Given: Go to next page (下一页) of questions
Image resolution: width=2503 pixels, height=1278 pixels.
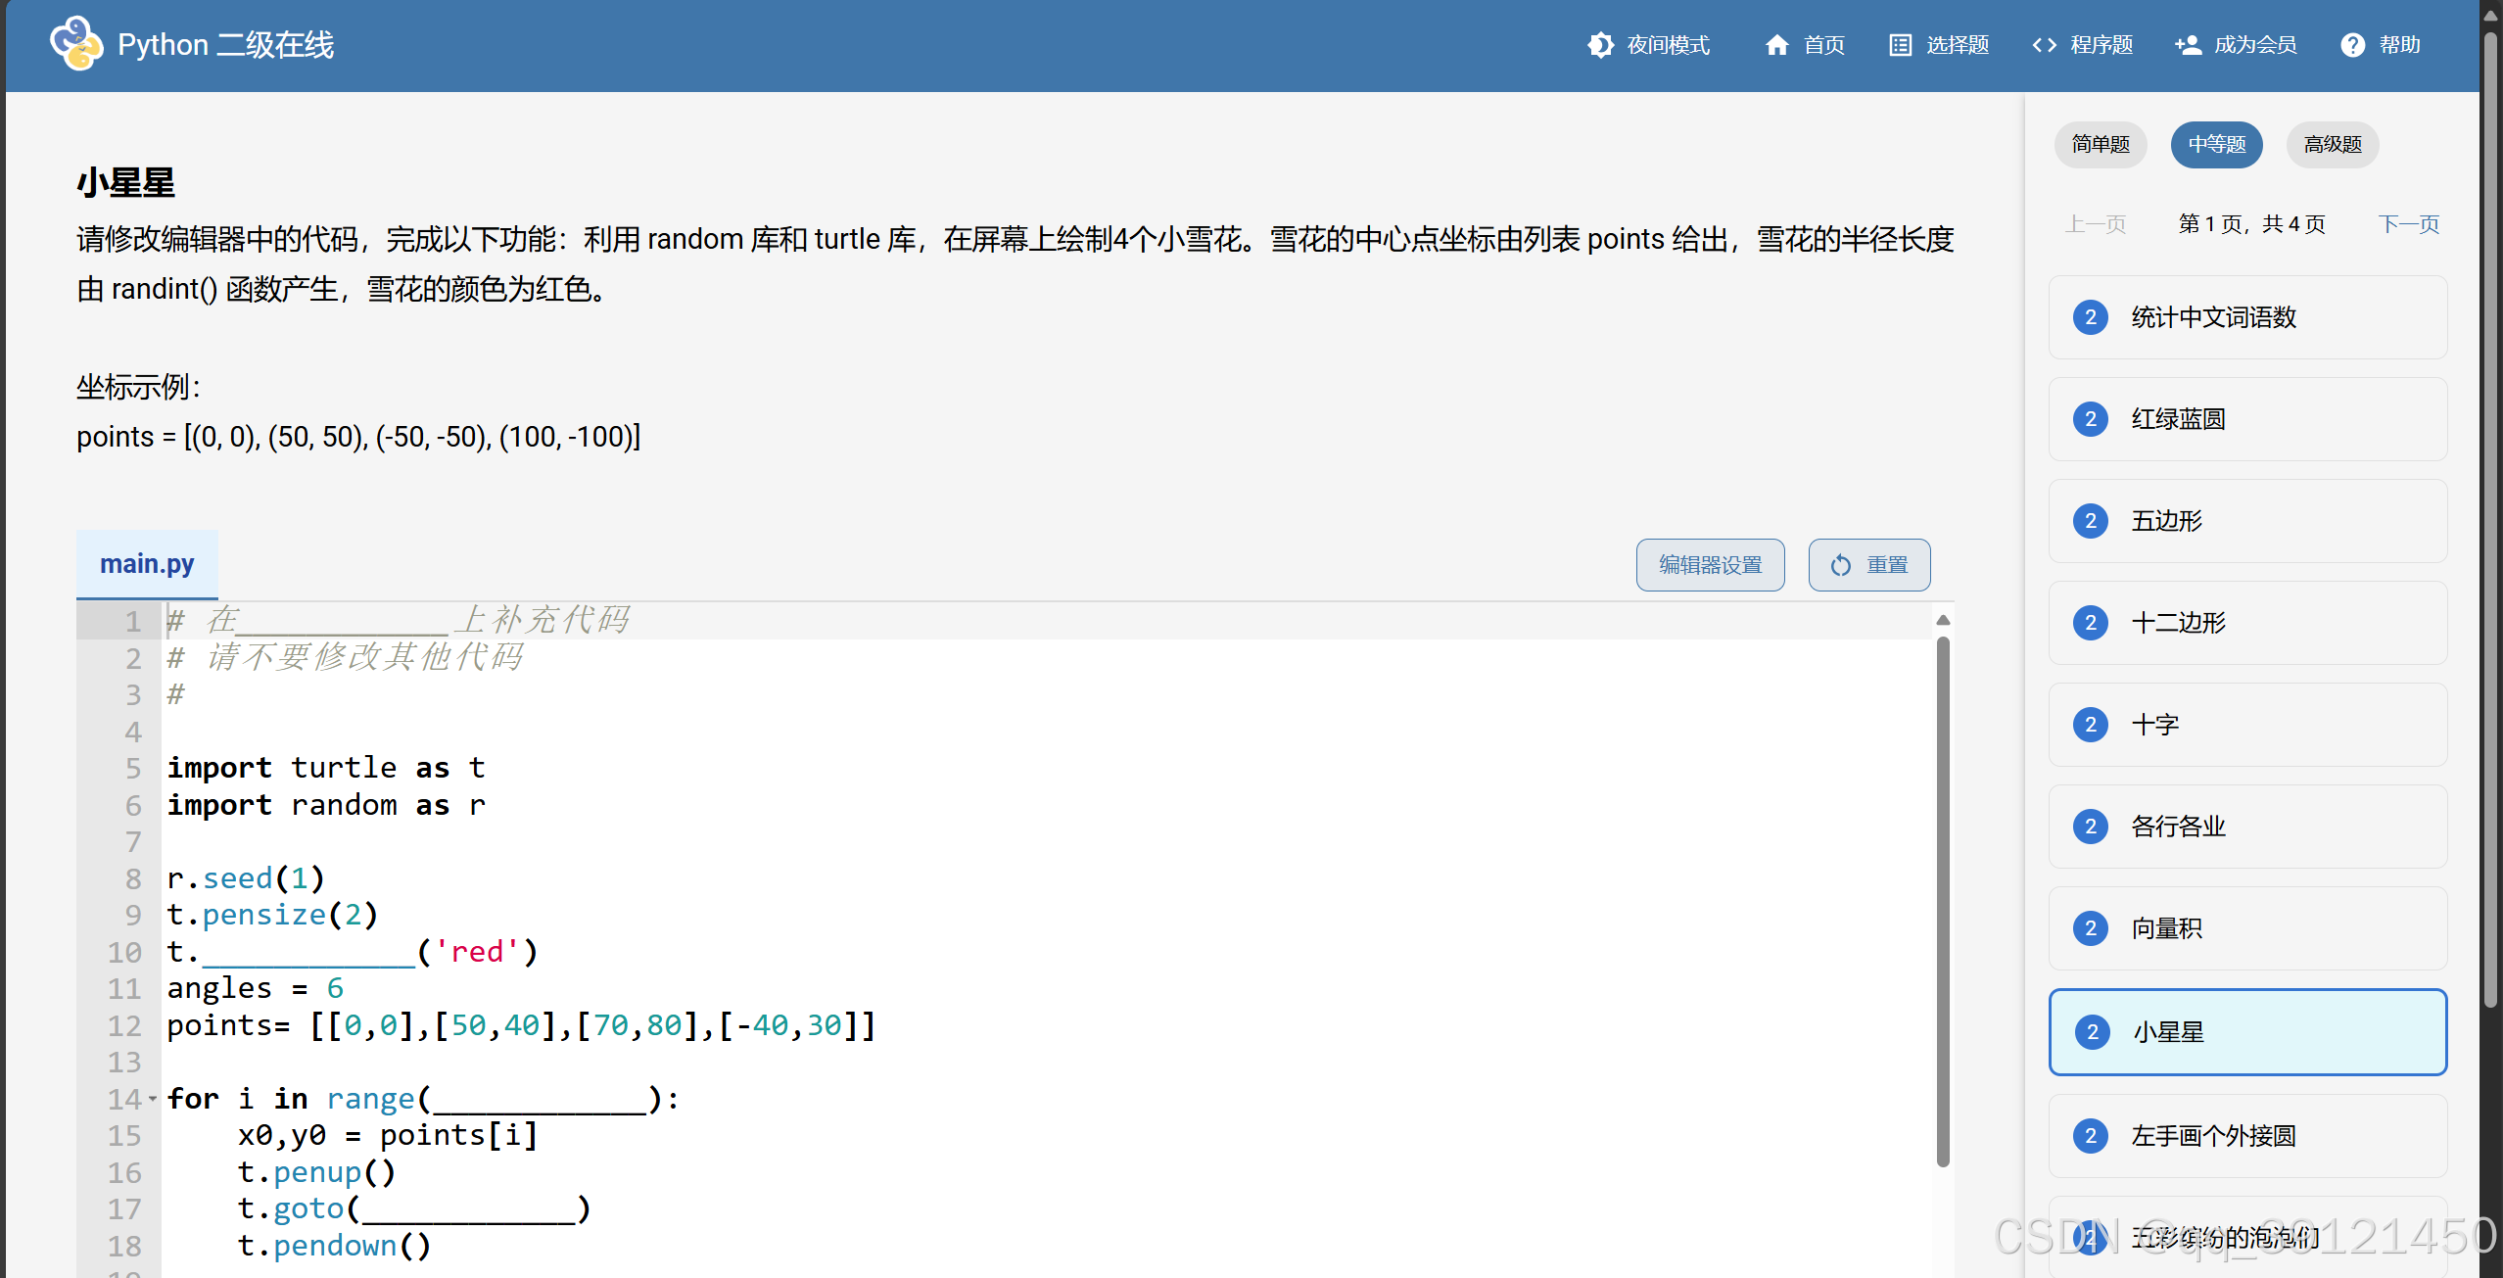Looking at the screenshot, I should [x=2408, y=224].
